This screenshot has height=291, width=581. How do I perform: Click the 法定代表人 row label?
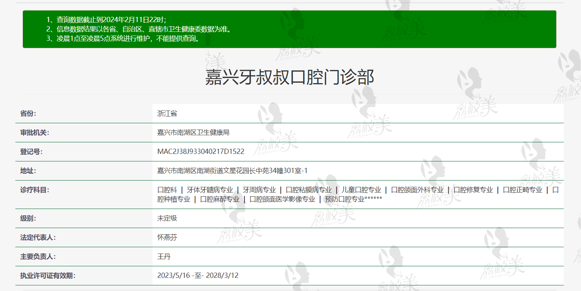38,237
